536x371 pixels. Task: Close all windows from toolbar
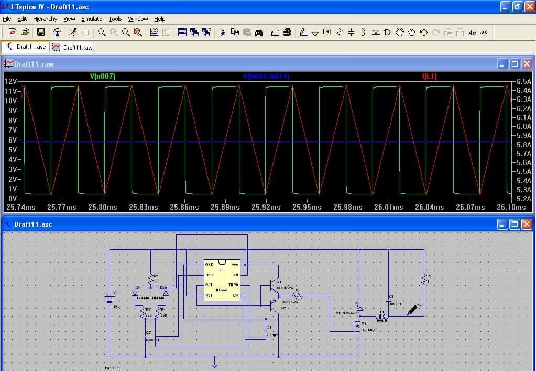206,32
